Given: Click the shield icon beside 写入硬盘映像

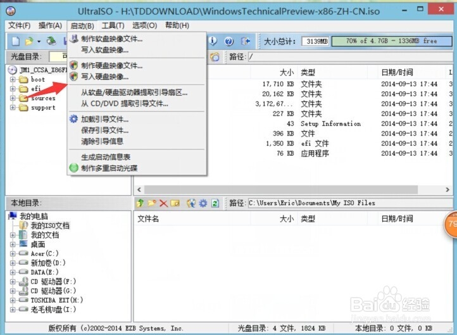Looking at the screenshot, I should click(74, 77).
